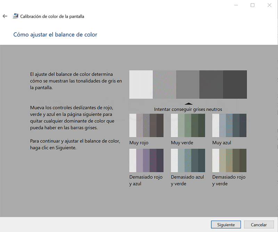Close the calibration window

270,5
